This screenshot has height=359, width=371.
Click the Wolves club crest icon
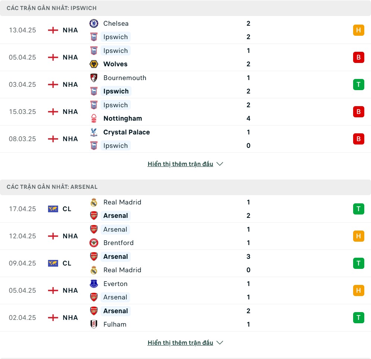(x=94, y=64)
